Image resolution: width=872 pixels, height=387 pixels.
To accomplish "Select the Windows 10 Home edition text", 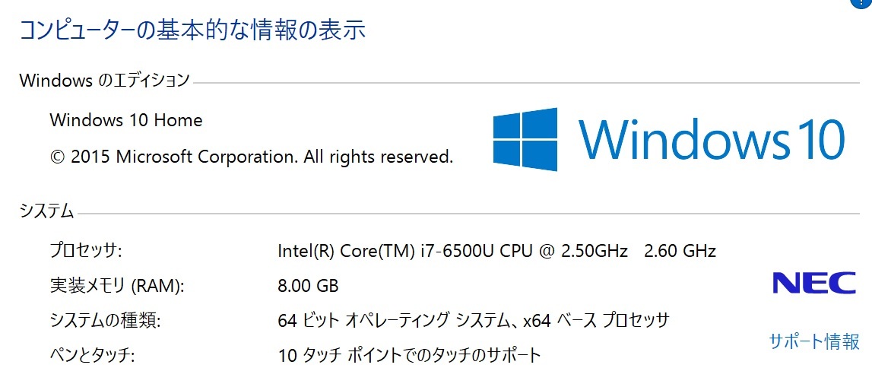I will (x=126, y=119).
